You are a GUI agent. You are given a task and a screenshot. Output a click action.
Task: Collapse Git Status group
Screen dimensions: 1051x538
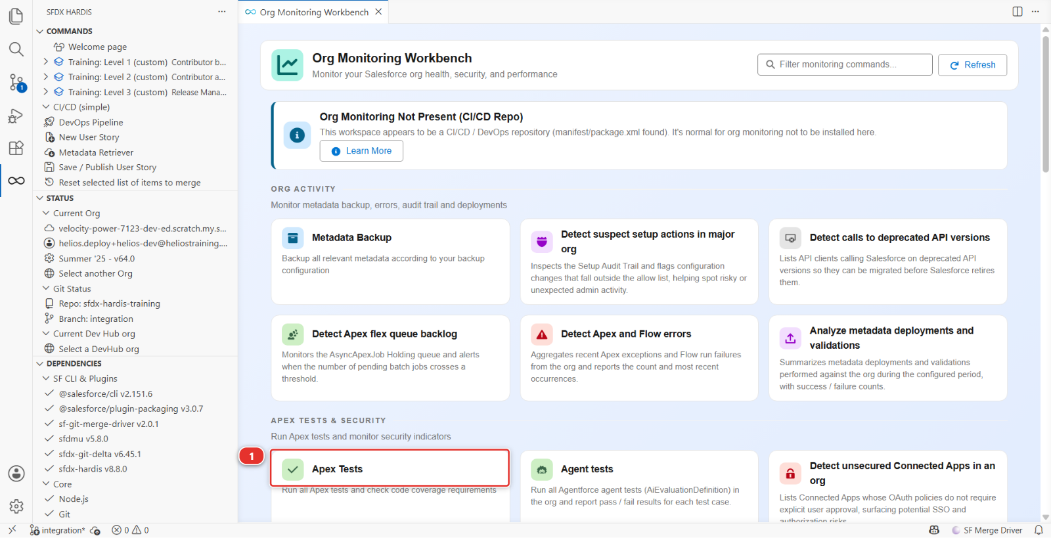click(x=46, y=288)
